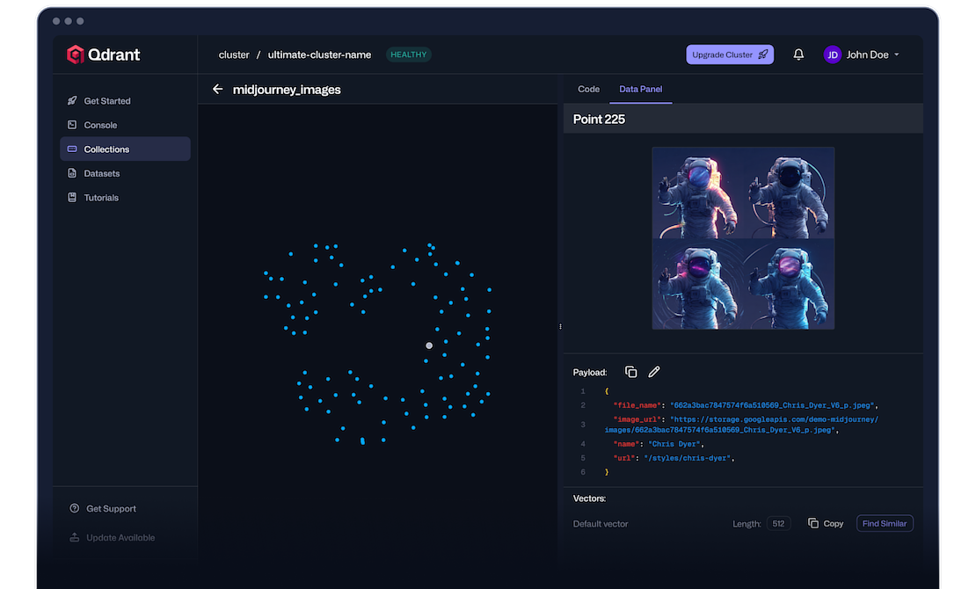Switch to the Code tab
The width and height of the screenshot is (976, 589).
tap(588, 90)
